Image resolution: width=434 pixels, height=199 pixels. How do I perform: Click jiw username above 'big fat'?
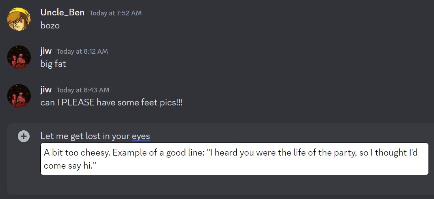[46, 51]
